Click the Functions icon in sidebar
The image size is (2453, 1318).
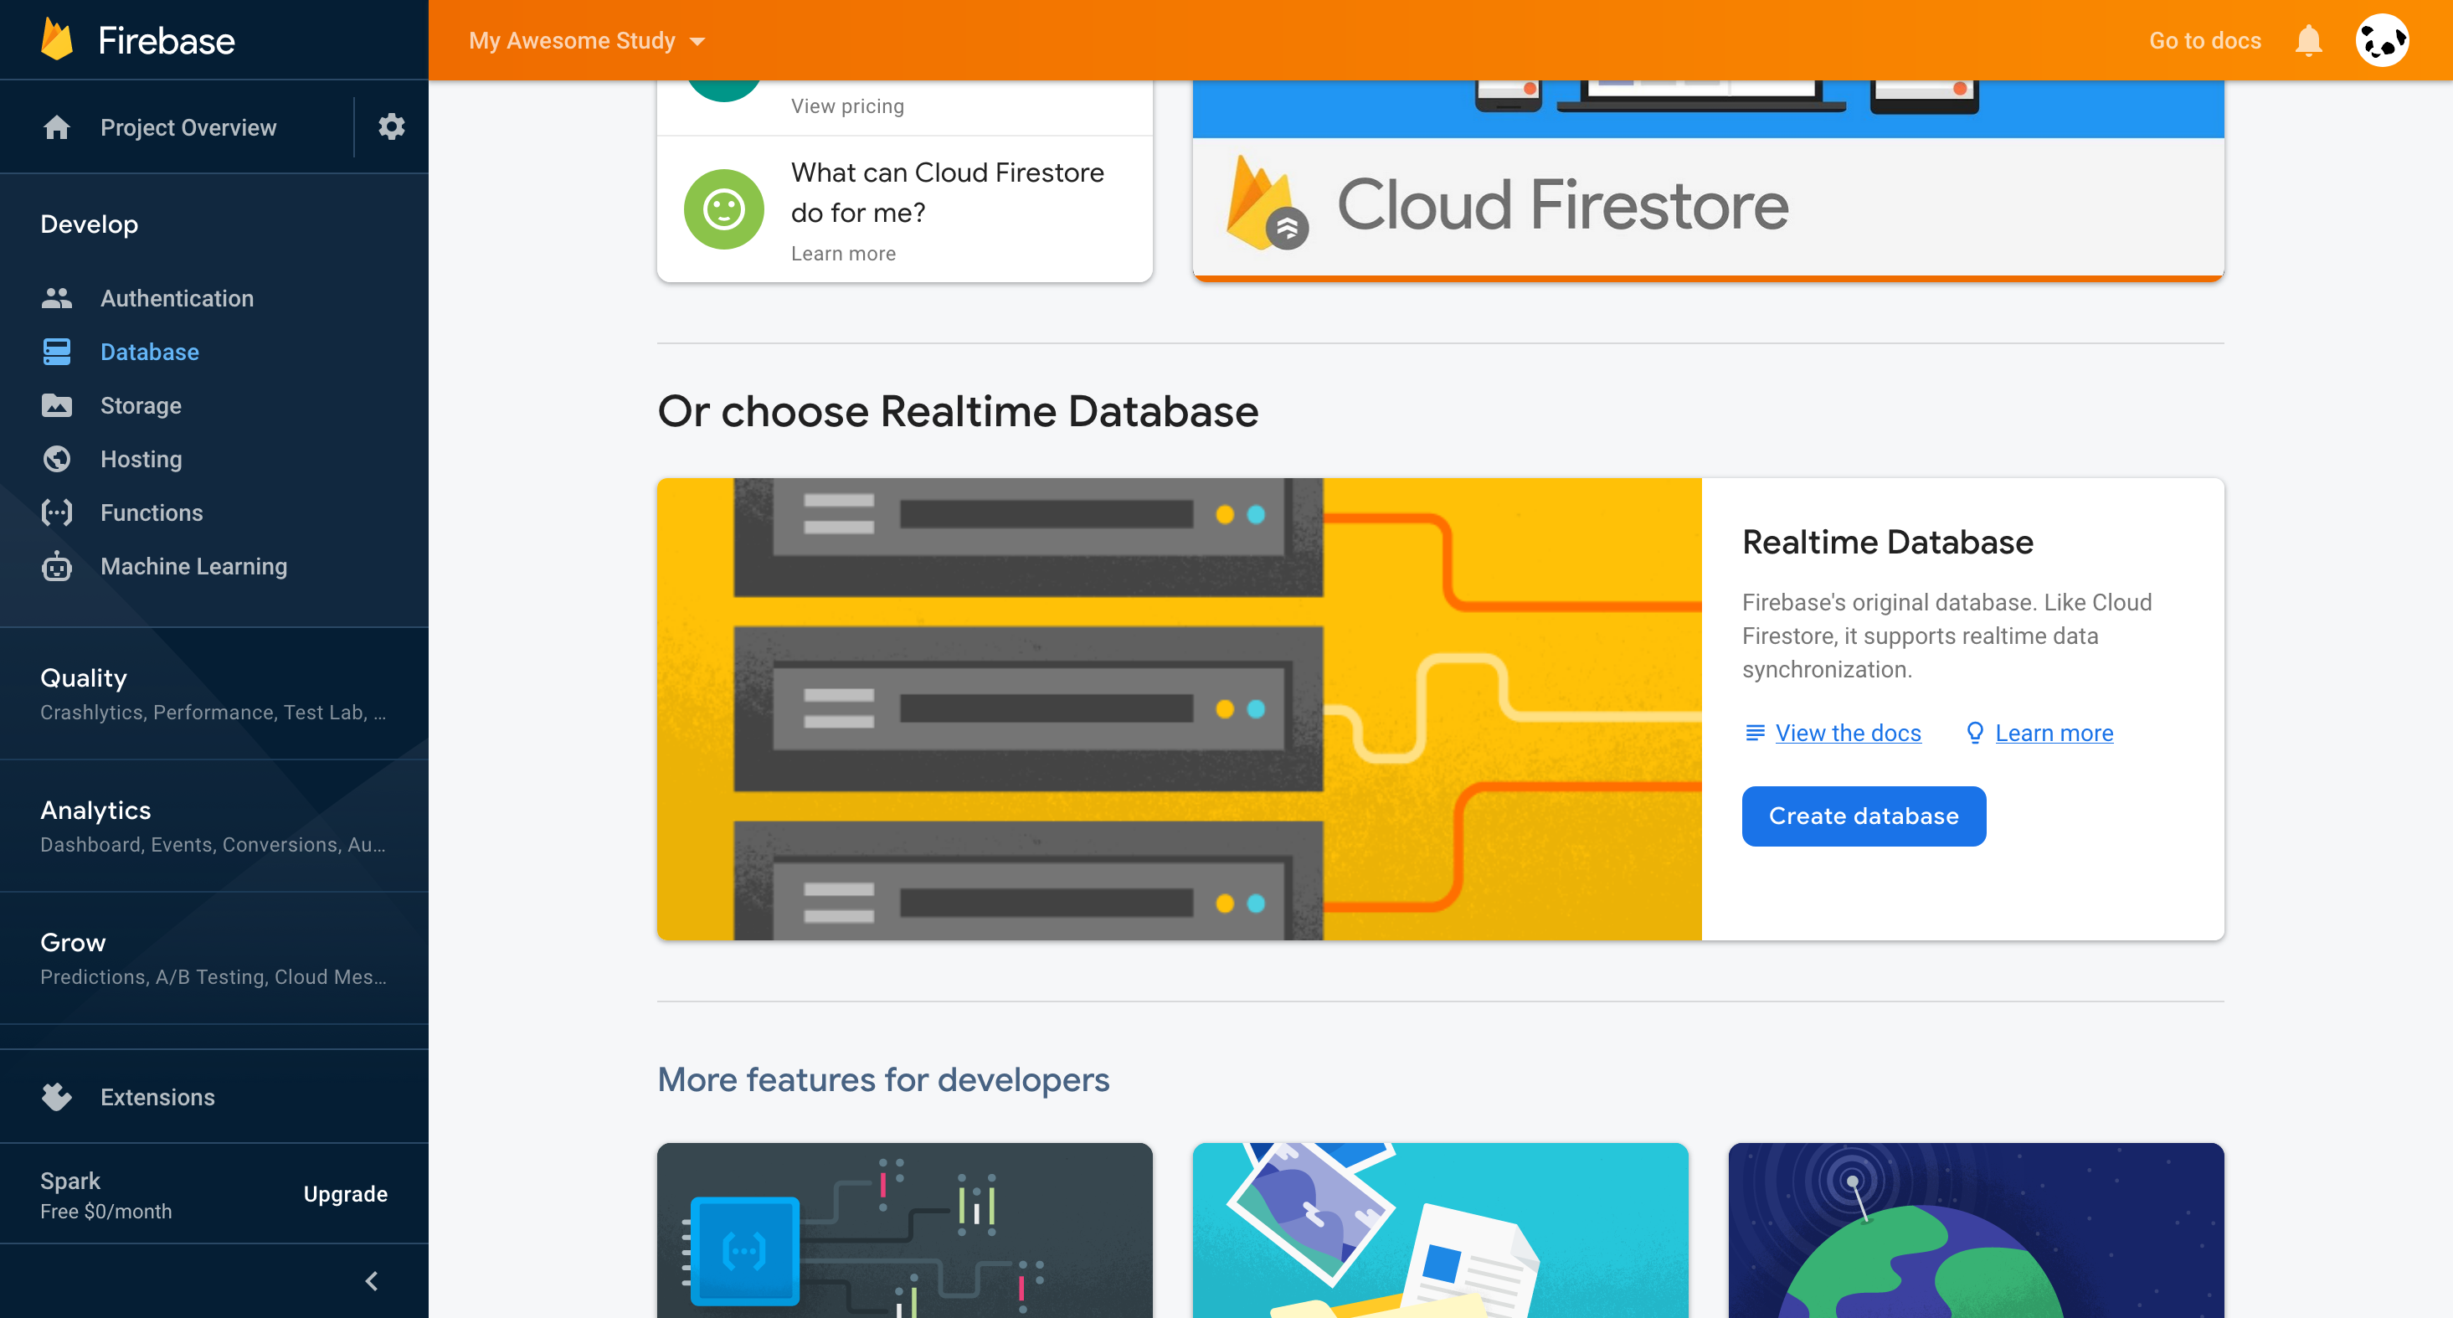pyautogui.click(x=57, y=513)
